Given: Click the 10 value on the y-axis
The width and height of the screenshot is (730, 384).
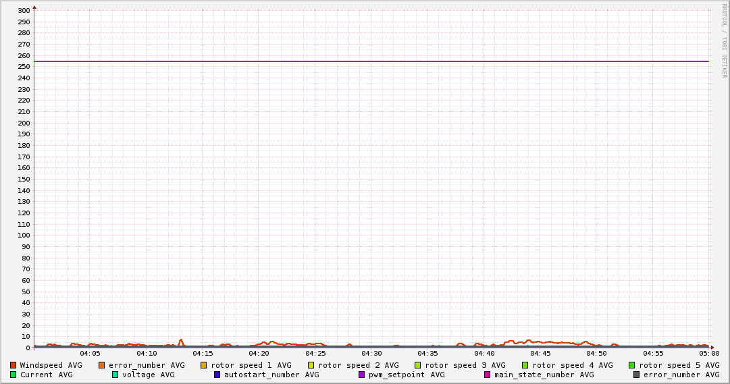Looking at the screenshot, I should [26, 337].
